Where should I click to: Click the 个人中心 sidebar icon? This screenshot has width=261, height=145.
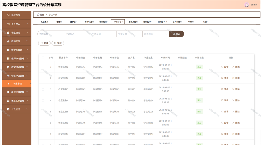click(x=8, y=24)
